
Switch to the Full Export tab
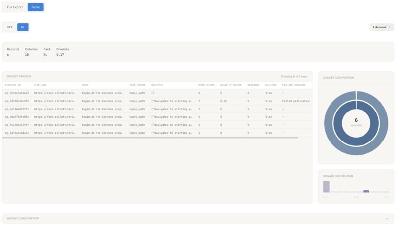click(x=15, y=7)
